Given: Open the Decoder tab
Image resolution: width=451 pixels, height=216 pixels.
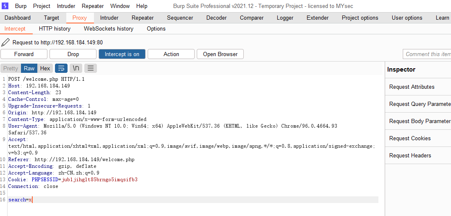Looking at the screenshot, I should click(x=216, y=18).
